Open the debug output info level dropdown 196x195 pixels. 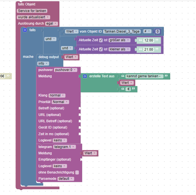(x=43, y=64)
